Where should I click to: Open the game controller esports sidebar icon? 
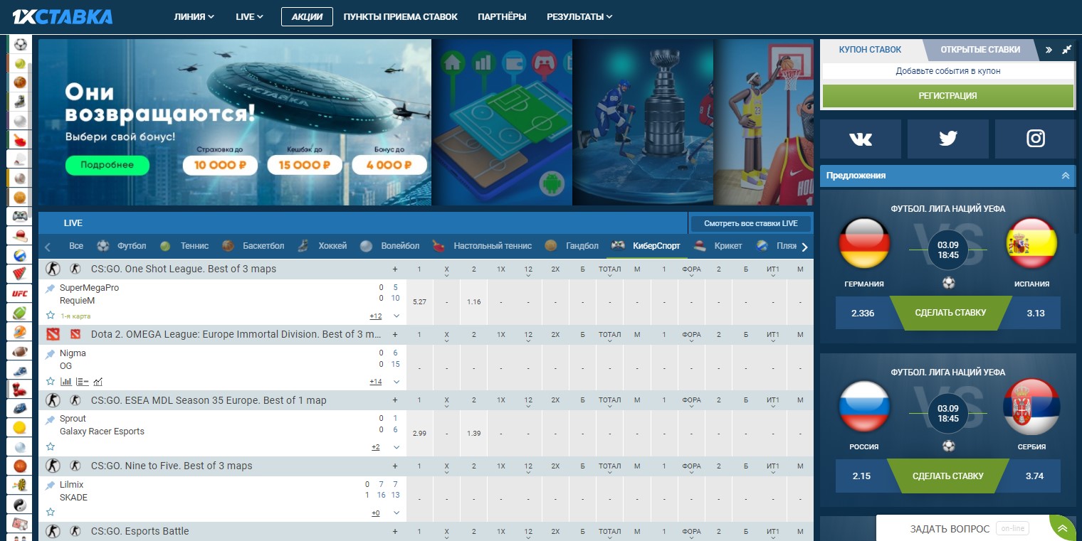click(x=20, y=215)
